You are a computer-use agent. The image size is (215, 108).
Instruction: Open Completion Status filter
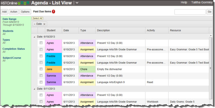pyautogui.click(x=14, y=49)
